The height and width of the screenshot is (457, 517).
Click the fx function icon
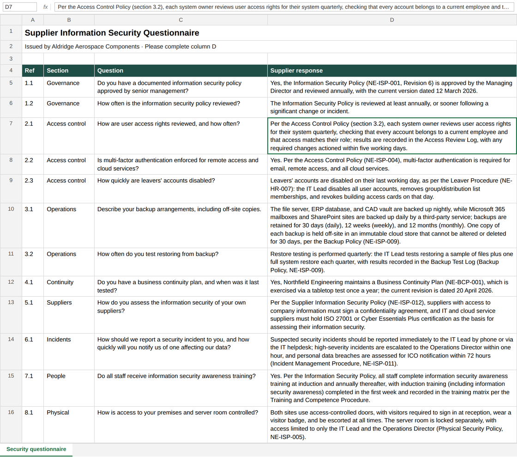46,7
